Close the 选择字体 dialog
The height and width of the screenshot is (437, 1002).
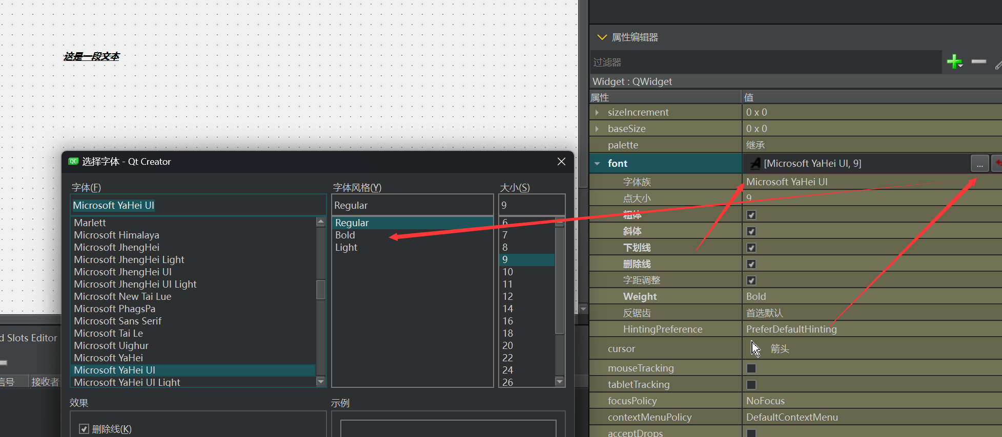click(561, 161)
